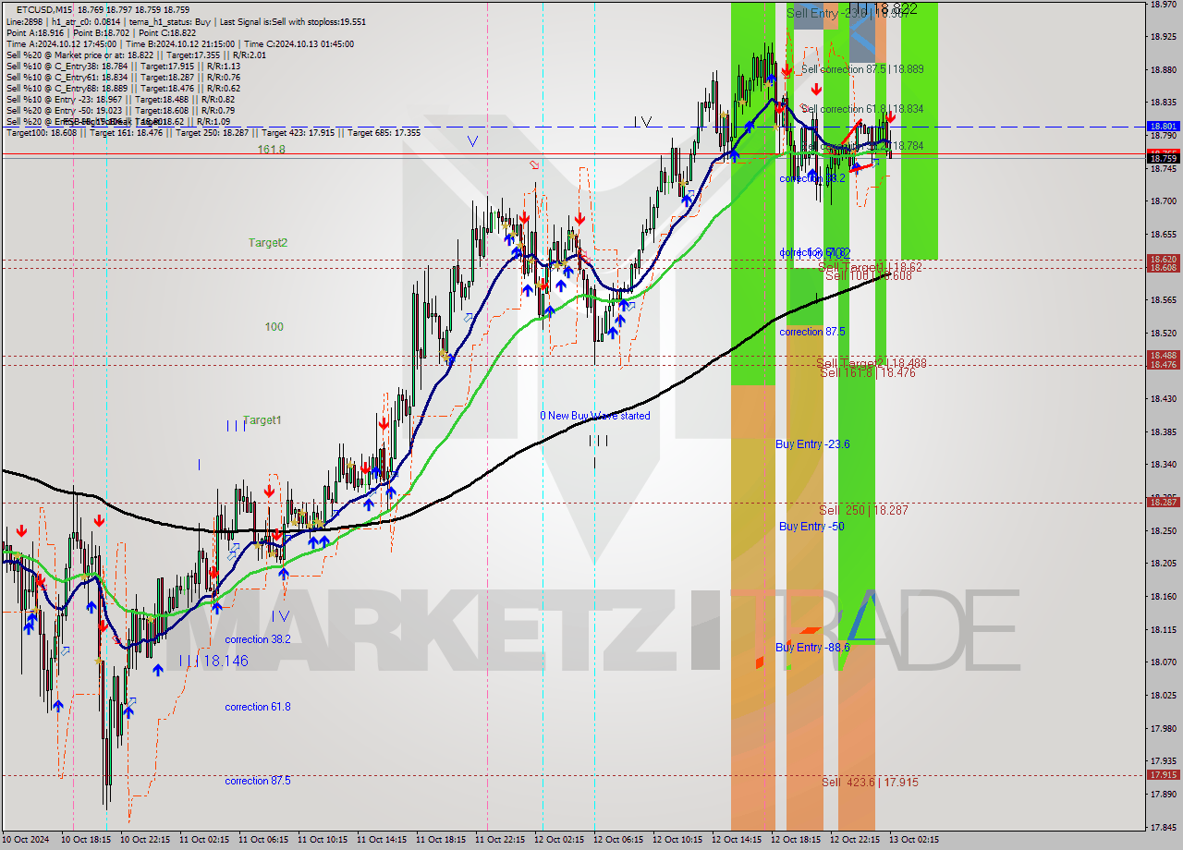This screenshot has height=850, width=1183.
Task: Click the 'Point A:18.916' header value
Action: (x=33, y=32)
